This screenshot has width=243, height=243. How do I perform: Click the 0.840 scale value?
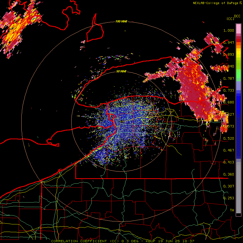[x=229, y=66]
